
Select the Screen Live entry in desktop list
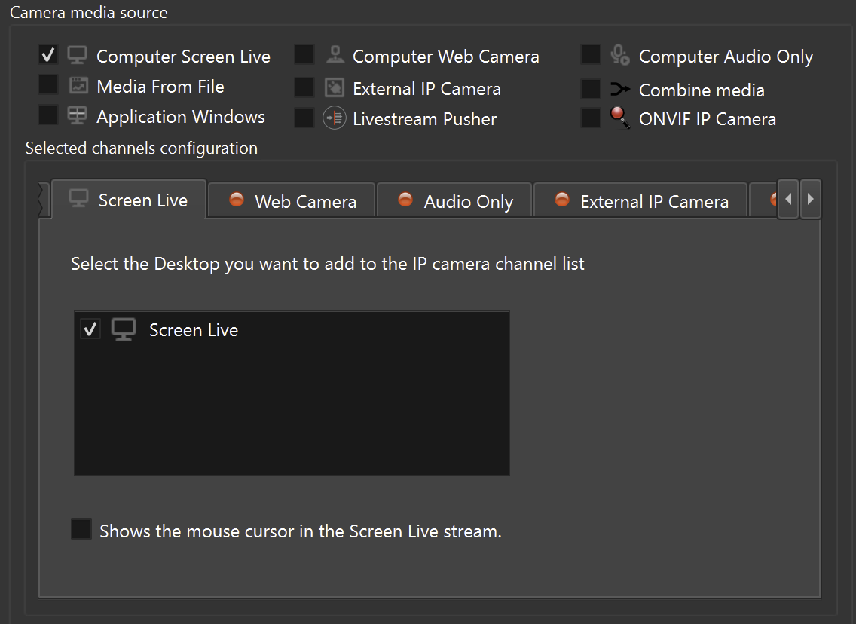pos(193,330)
